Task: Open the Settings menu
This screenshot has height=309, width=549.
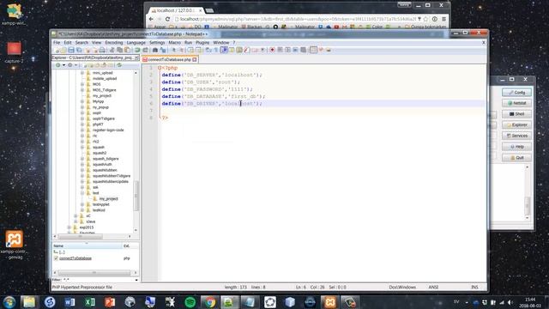Action: (x=157, y=42)
